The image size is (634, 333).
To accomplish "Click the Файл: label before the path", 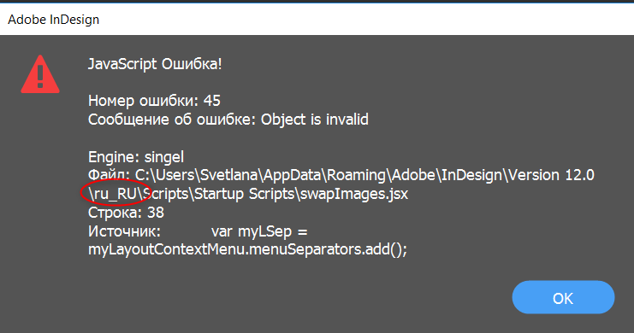I will [x=110, y=176].
